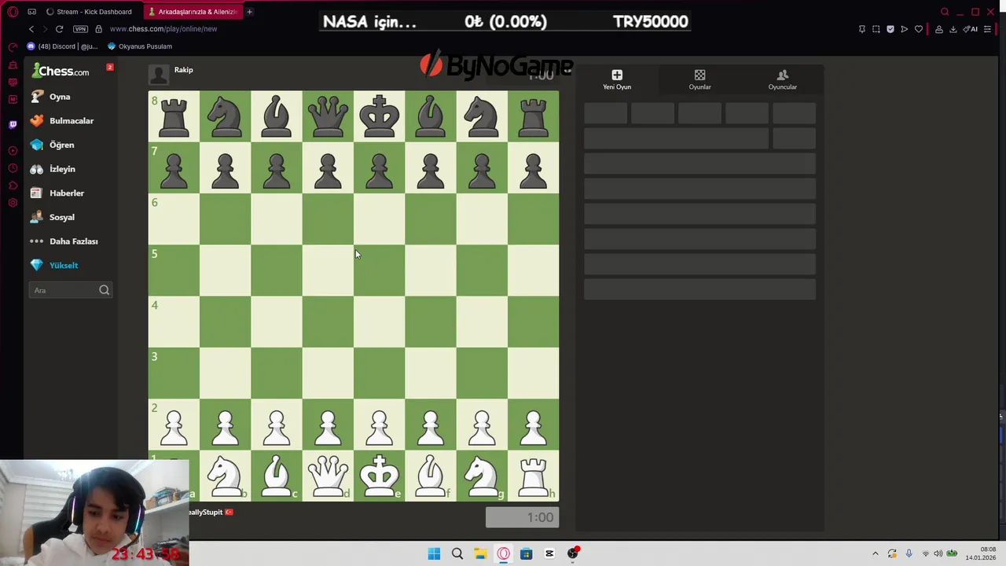Open the history clock sidebar icon
Image resolution: width=1006 pixels, height=566 pixels.
click(x=13, y=168)
